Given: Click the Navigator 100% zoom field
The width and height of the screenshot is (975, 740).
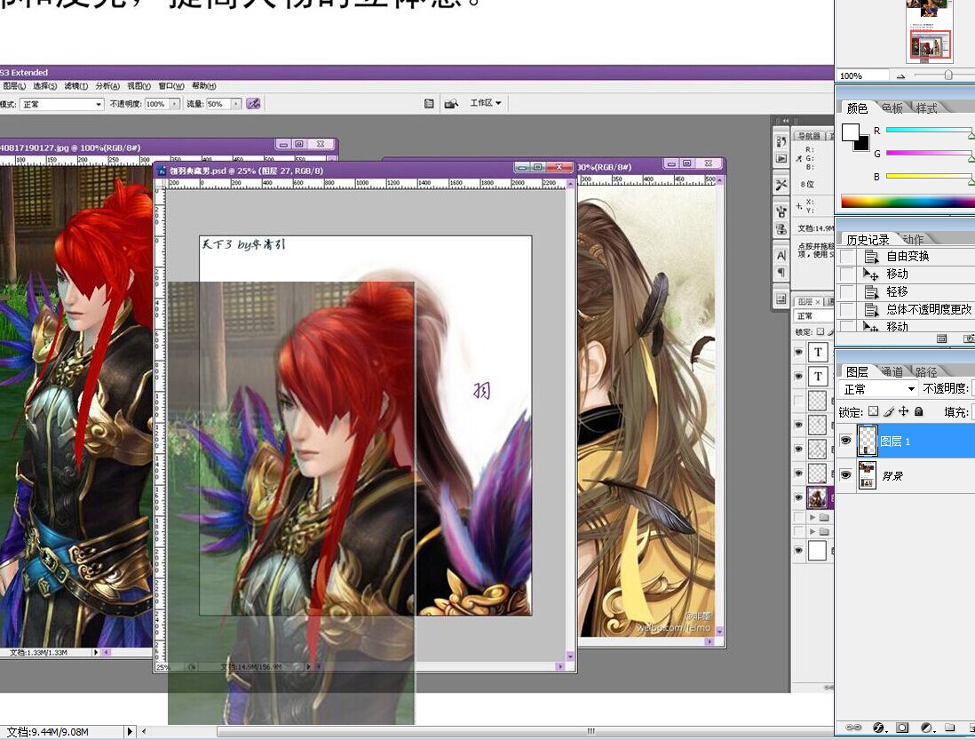Looking at the screenshot, I should click(863, 76).
